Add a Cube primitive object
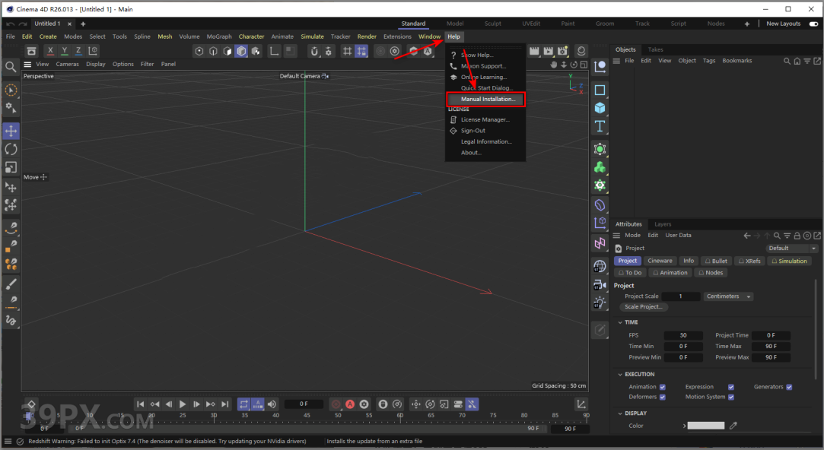824x450 pixels. click(600, 108)
